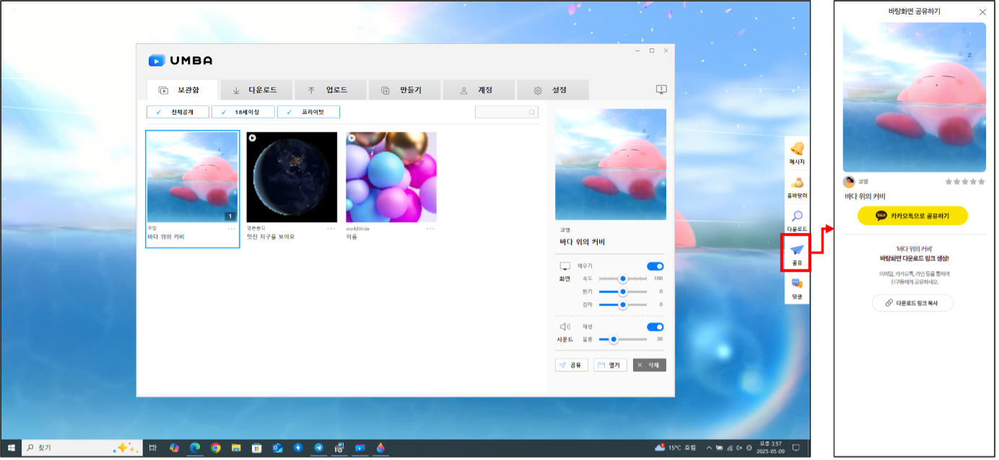
Task: Show hidden system tray icons
Action: pyautogui.click(x=709, y=448)
